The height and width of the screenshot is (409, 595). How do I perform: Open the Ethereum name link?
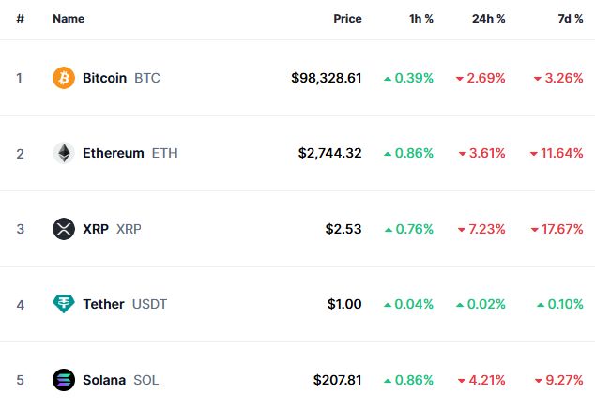[113, 153]
